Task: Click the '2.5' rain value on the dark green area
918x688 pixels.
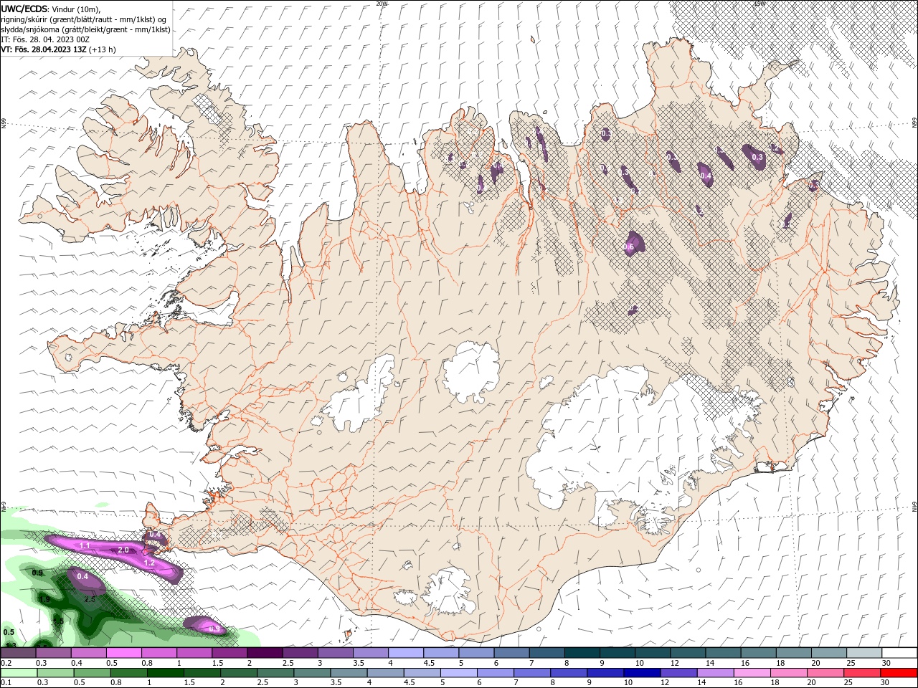Action: point(90,599)
